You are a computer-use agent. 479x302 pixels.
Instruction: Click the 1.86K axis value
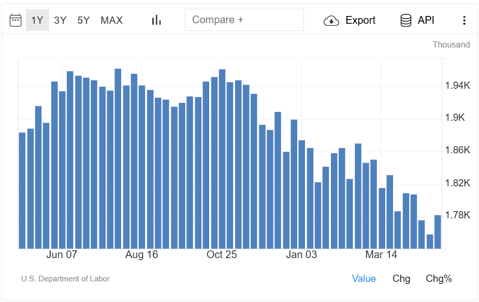(457, 150)
